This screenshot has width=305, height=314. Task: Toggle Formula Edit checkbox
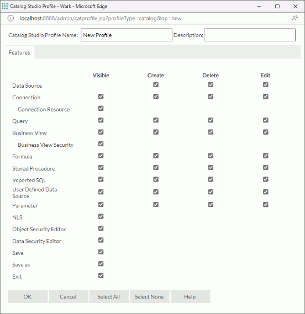266,156
